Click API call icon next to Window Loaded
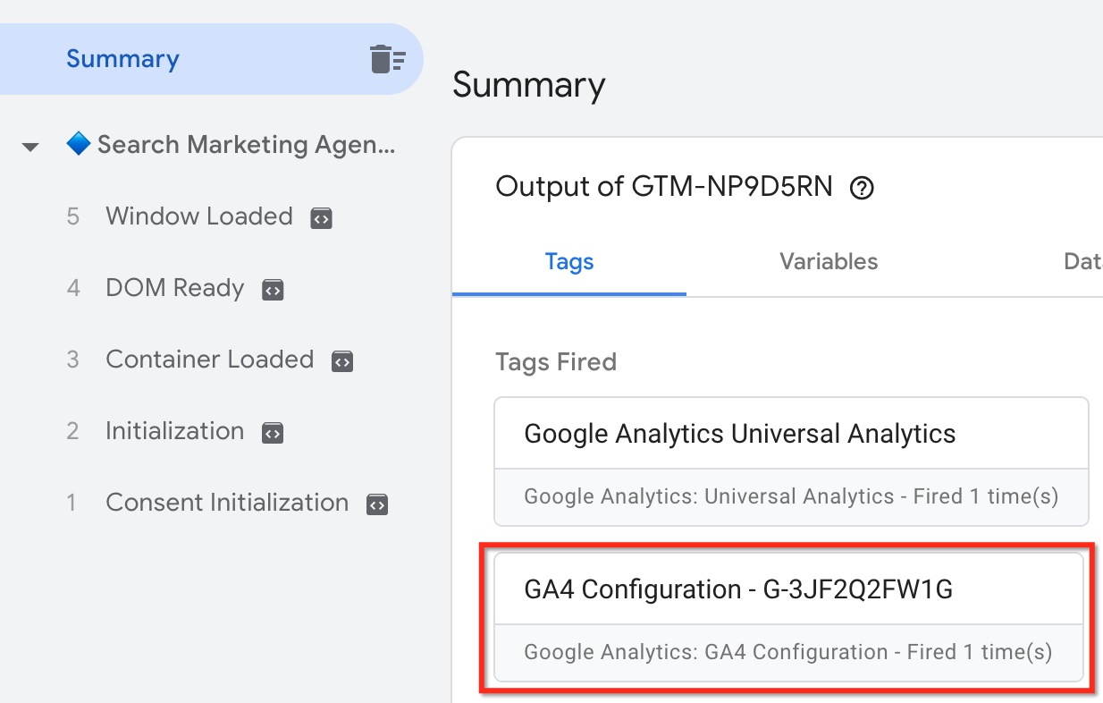Viewport: 1103px width, 703px height. click(322, 217)
